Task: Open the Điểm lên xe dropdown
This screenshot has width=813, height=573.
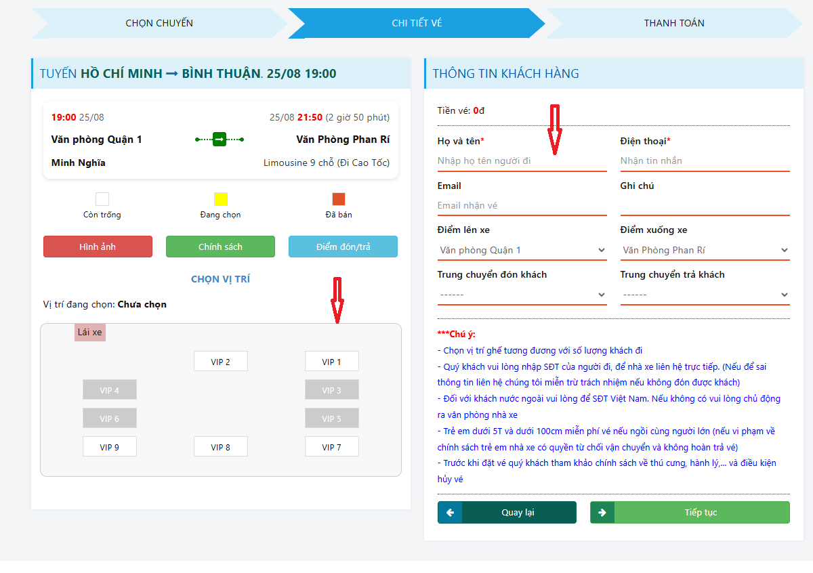Action: click(522, 251)
